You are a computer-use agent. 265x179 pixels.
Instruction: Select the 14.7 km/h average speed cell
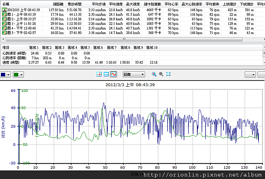[x=116, y=33]
